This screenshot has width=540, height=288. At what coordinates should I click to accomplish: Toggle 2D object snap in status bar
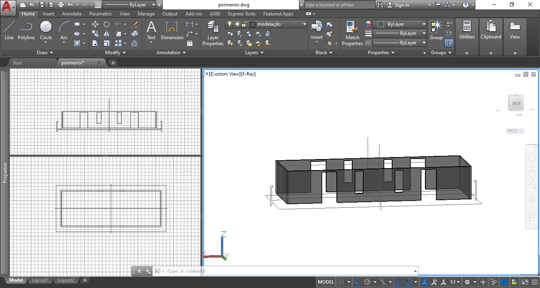(x=408, y=282)
